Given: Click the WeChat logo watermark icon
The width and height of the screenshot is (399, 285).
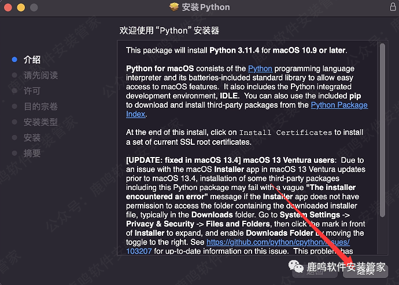Looking at the screenshot, I should click(x=296, y=266).
